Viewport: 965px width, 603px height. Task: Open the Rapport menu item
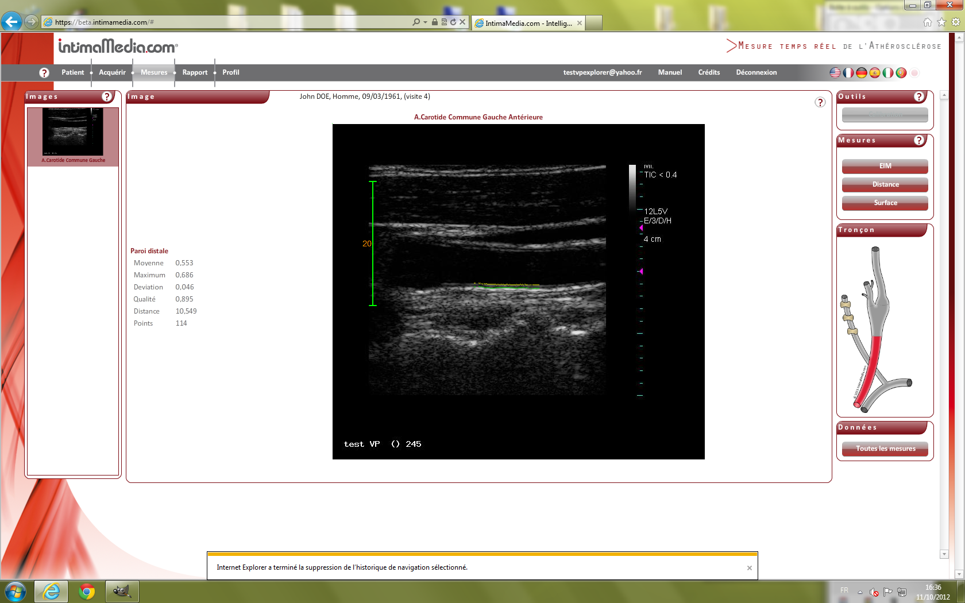(195, 72)
